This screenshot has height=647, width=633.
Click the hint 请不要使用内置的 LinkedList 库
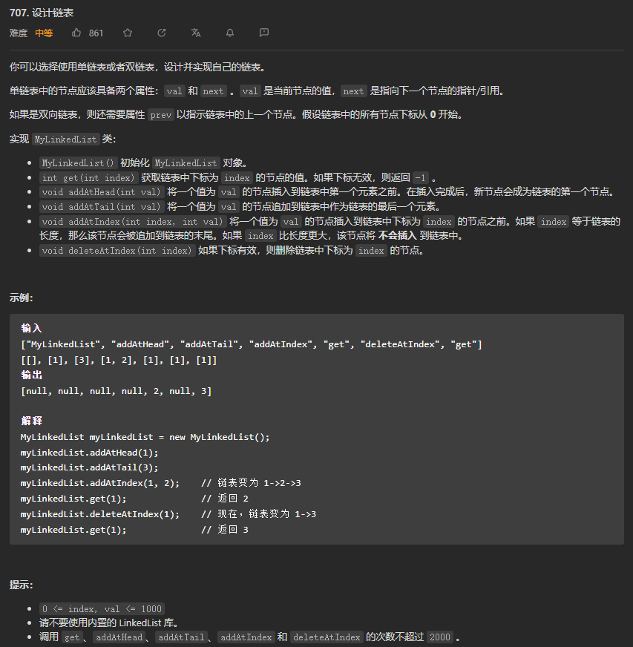(x=108, y=623)
